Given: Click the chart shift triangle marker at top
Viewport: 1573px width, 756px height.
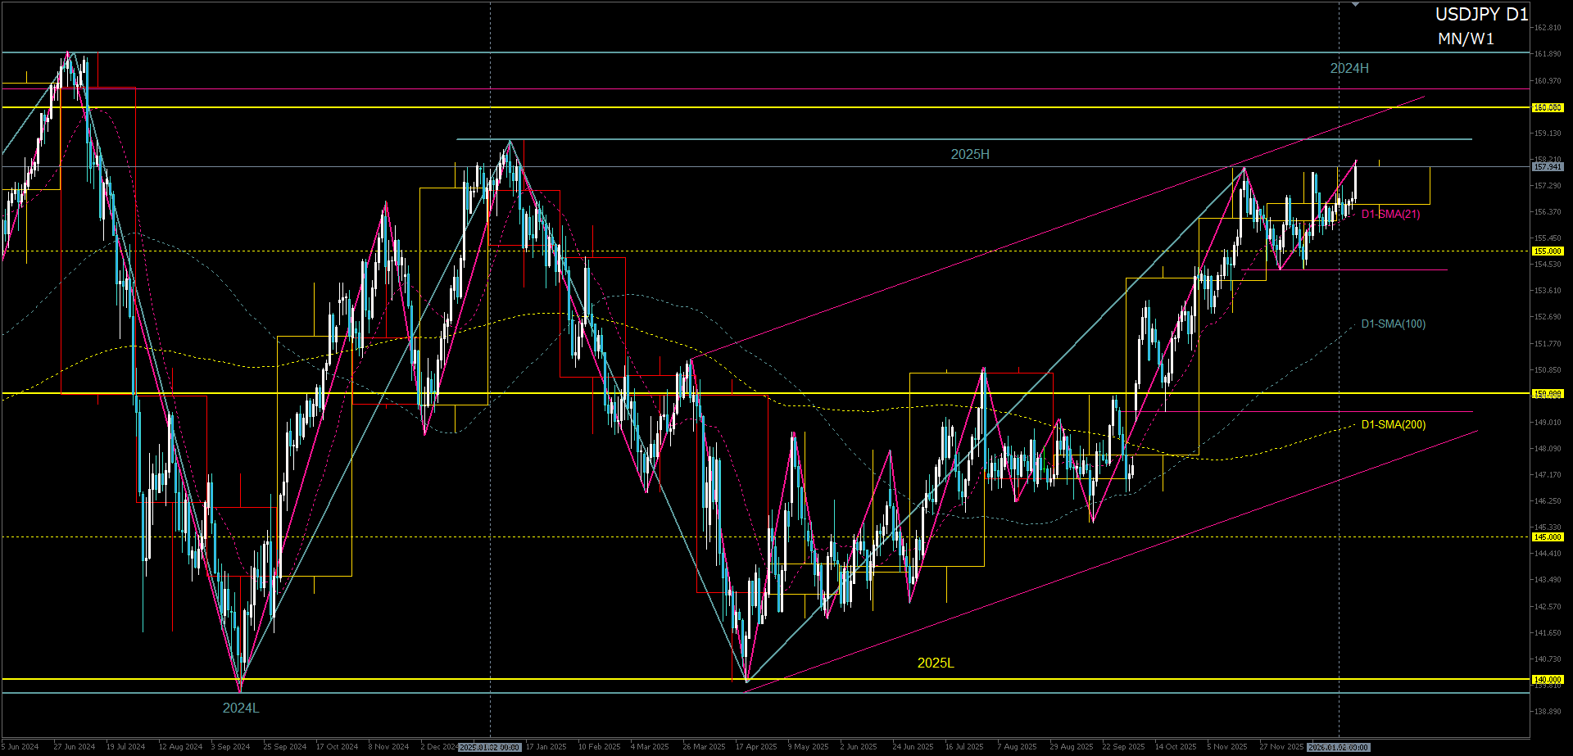Looking at the screenshot, I should [x=1355, y=4].
